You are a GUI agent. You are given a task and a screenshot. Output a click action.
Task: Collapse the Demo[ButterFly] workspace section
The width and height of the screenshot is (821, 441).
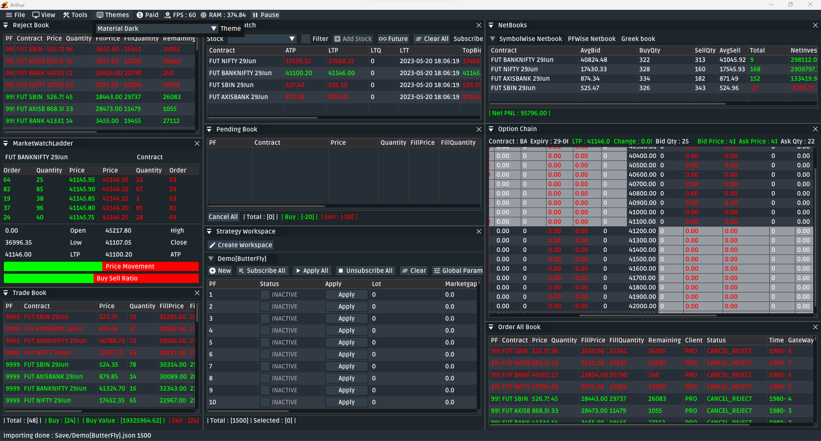tap(211, 259)
